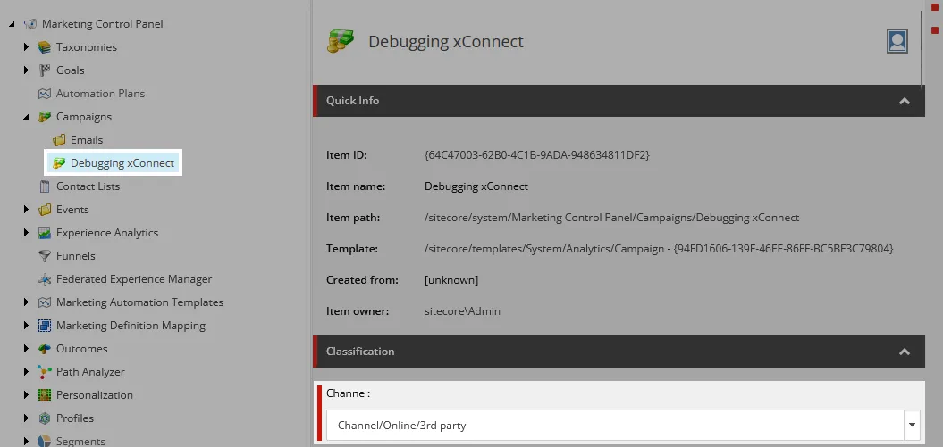943x447 pixels.
Task: Click the Marketing Control Panel megaphone icon
Action: click(30, 24)
